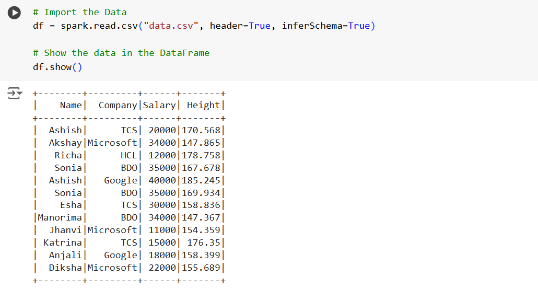Click the "# Import the Data" comment line
Screen dimensions: 538x289
tap(79, 12)
